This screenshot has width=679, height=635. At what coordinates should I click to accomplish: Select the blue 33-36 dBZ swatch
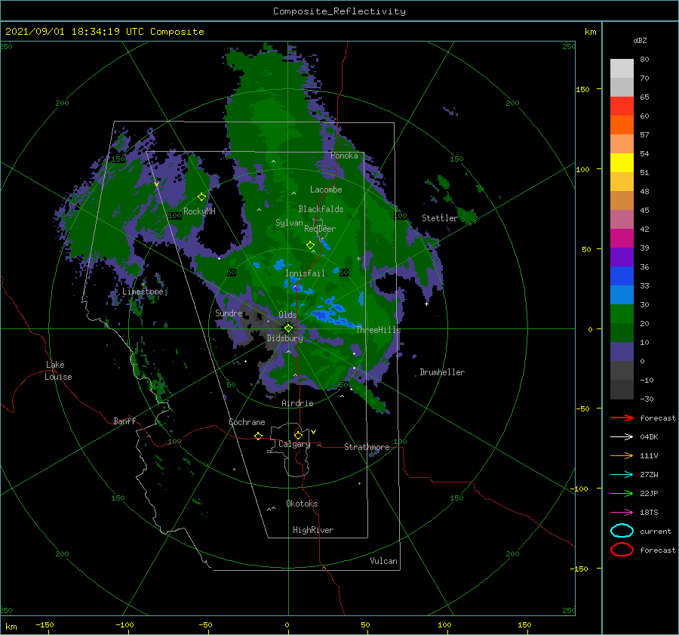[x=622, y=276]
